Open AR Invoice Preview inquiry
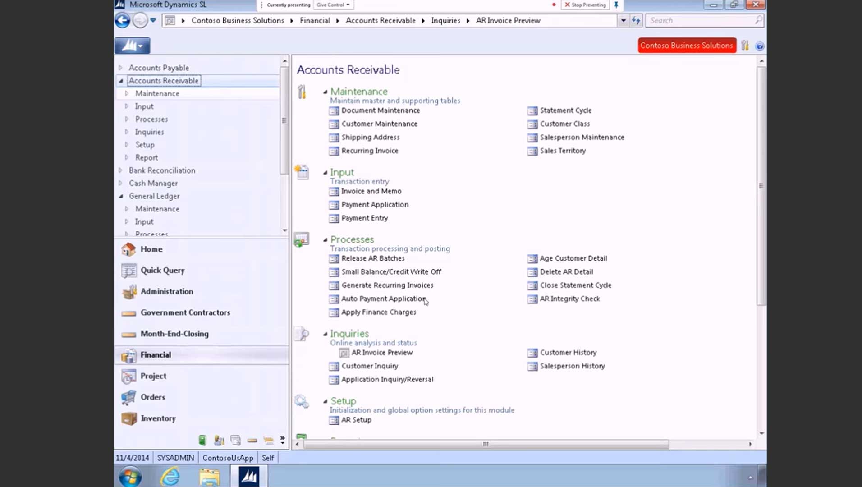 (x=382, y=353)
